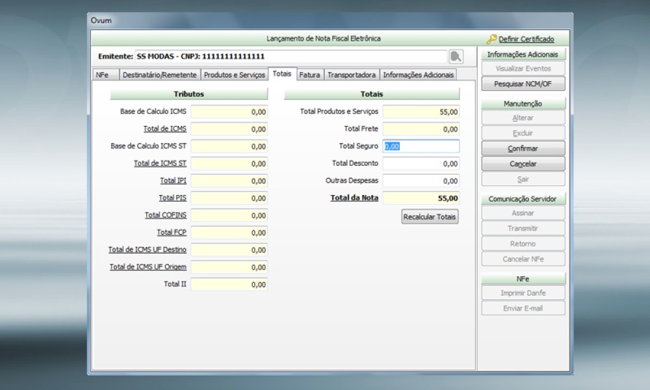The image size is (650, 390).
Task: Open the Transportadora tab
Action: (351, 75)
